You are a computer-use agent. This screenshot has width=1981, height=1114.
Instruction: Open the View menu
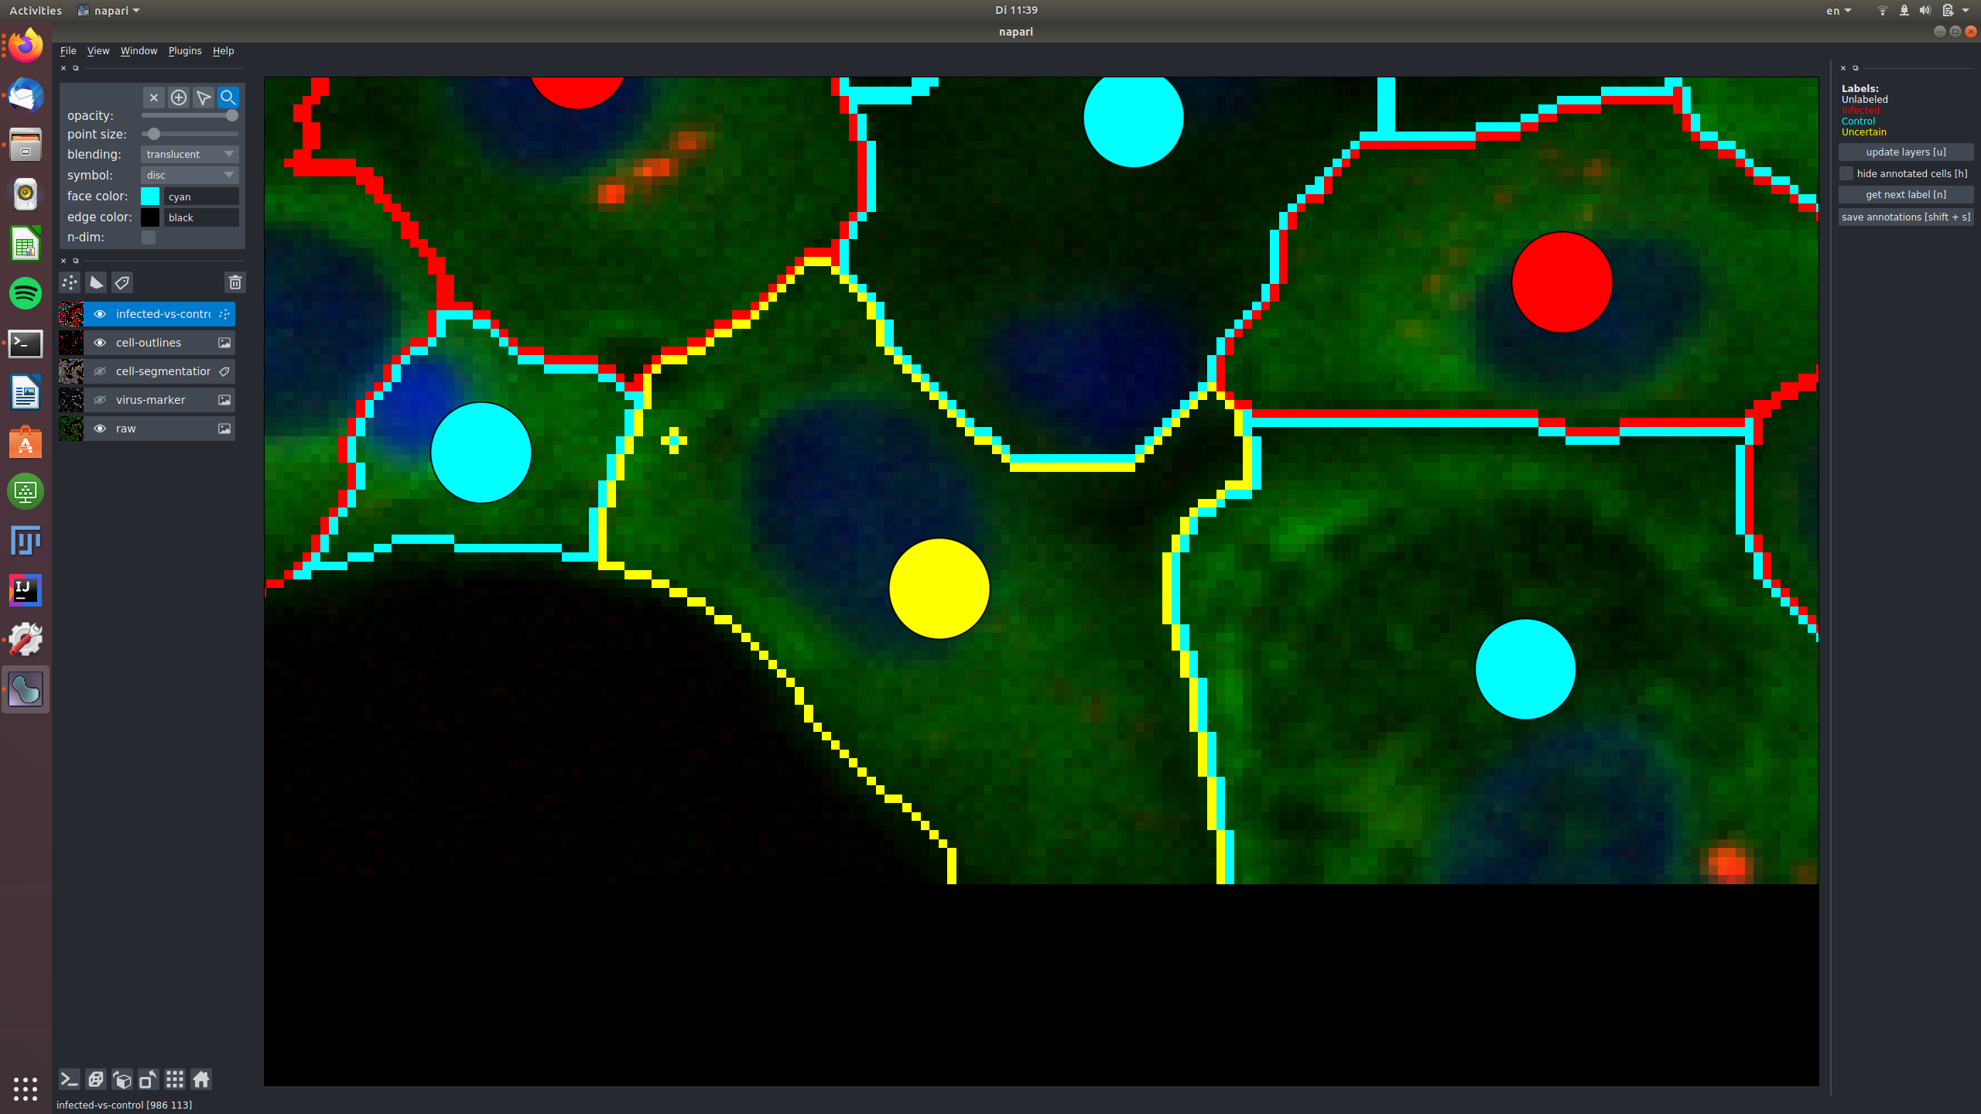98,50
